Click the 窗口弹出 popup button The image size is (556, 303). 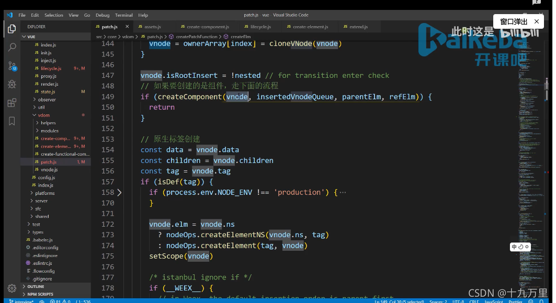coord(514,21)
